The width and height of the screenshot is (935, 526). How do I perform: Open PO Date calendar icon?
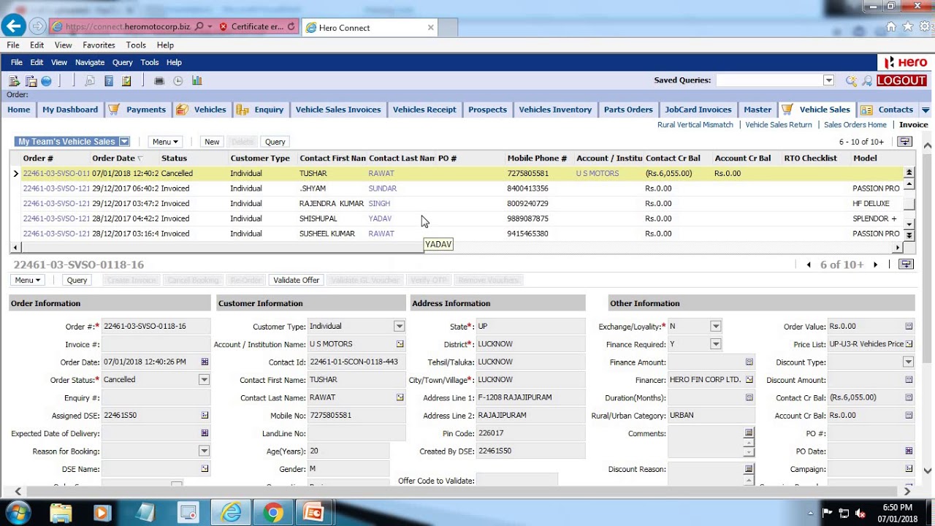click(x=909, y=451)
